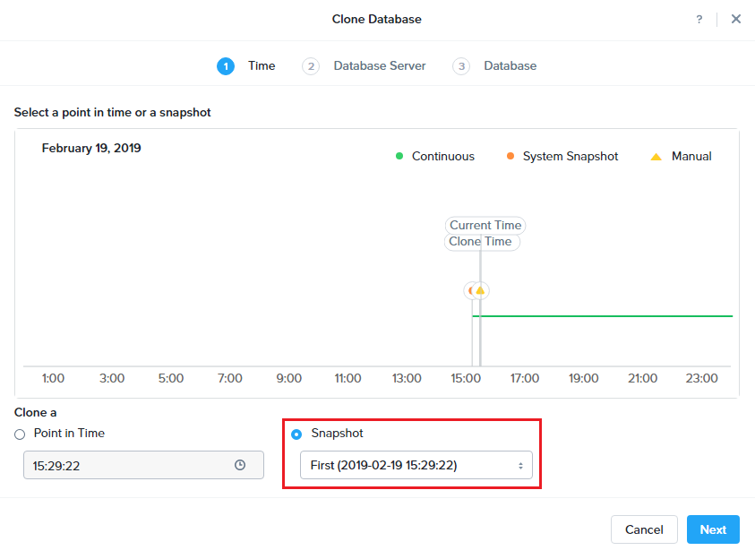Go to the Database Server step
755x559 pixels.
tap(380, 66)
